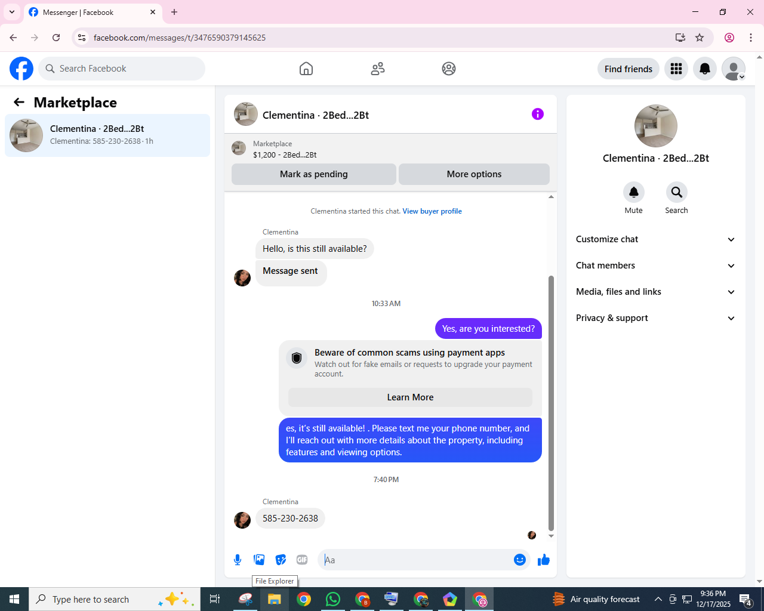Open WhatsApp from taskbar
This screenshot has width=764, height=611.
[x=333, y=599]
